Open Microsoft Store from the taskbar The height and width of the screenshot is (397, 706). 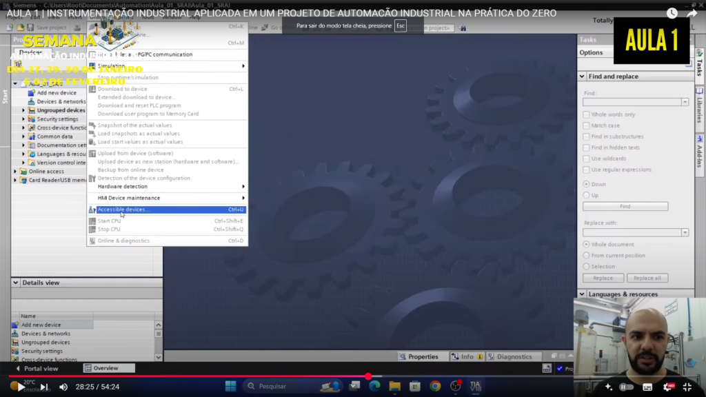pyautogui.click(x=415, y=386)
